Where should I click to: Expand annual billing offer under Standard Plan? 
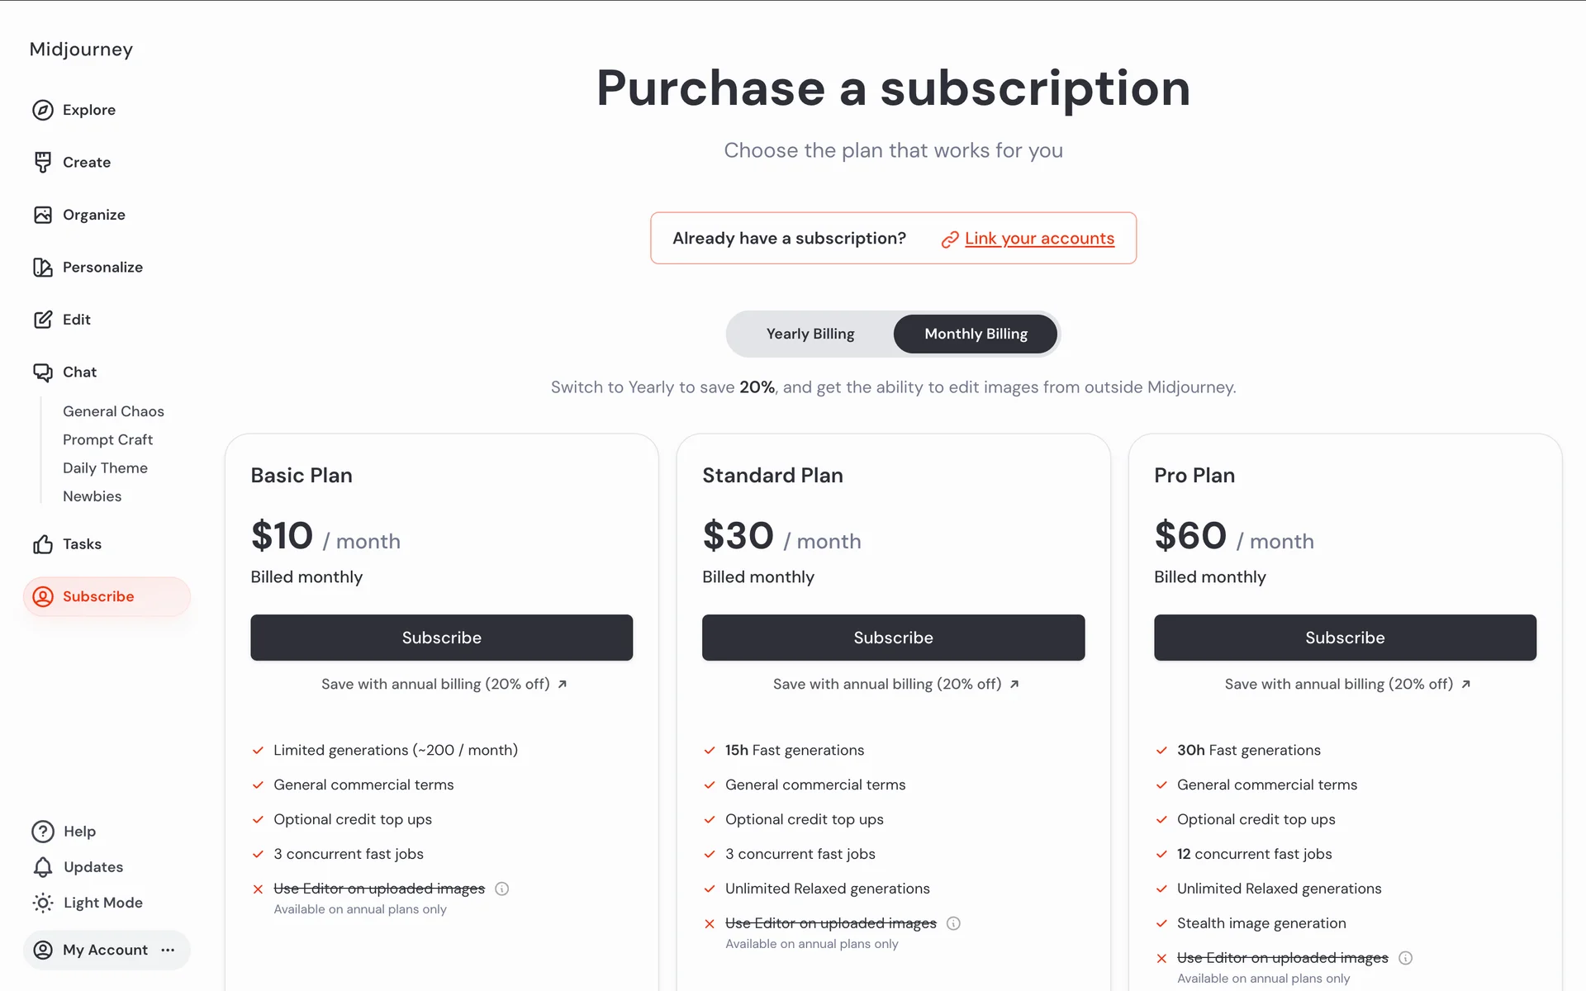(x=895, y=684)
